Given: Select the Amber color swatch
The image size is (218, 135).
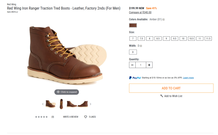Looking at the screenshot, I should coord(133,25).
